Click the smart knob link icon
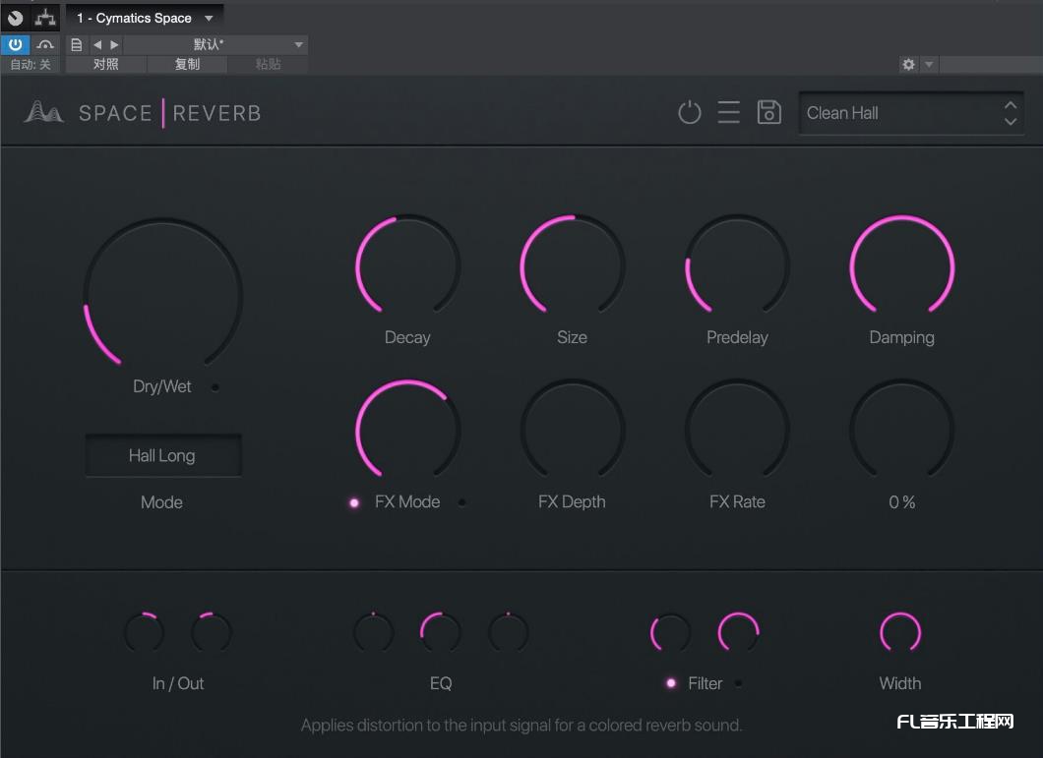The height and width of the screenshot is (758, 1043). (45, 44)
